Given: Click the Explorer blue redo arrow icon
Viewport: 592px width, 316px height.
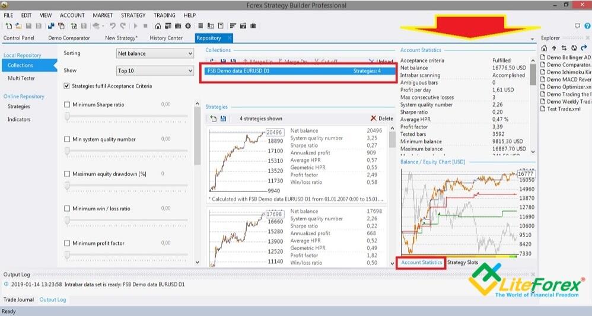Looking at the screenshot, I should tap(584, 48).
